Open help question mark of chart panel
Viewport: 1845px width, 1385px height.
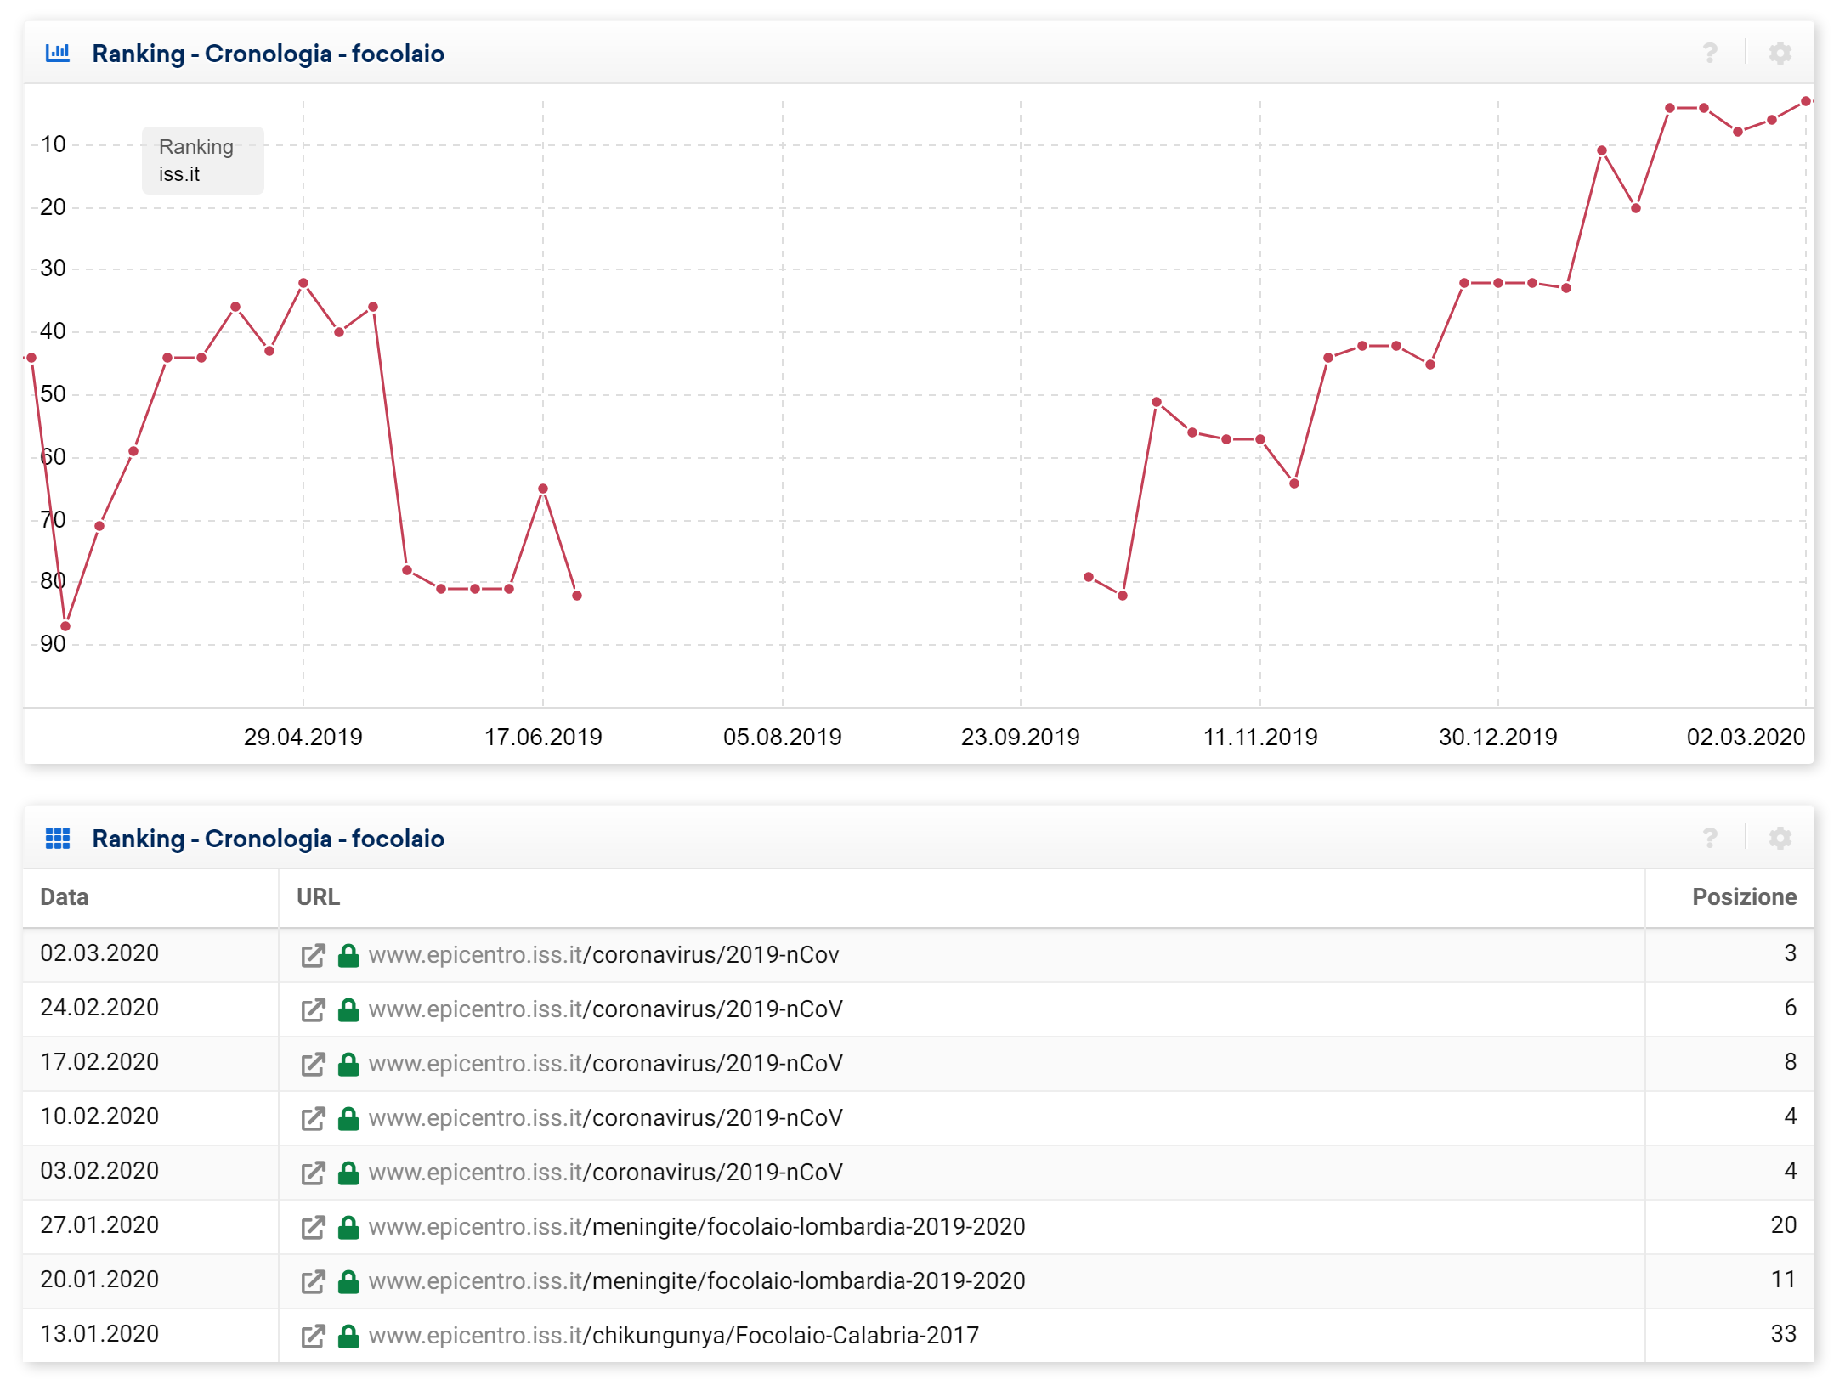(1710, 54)
